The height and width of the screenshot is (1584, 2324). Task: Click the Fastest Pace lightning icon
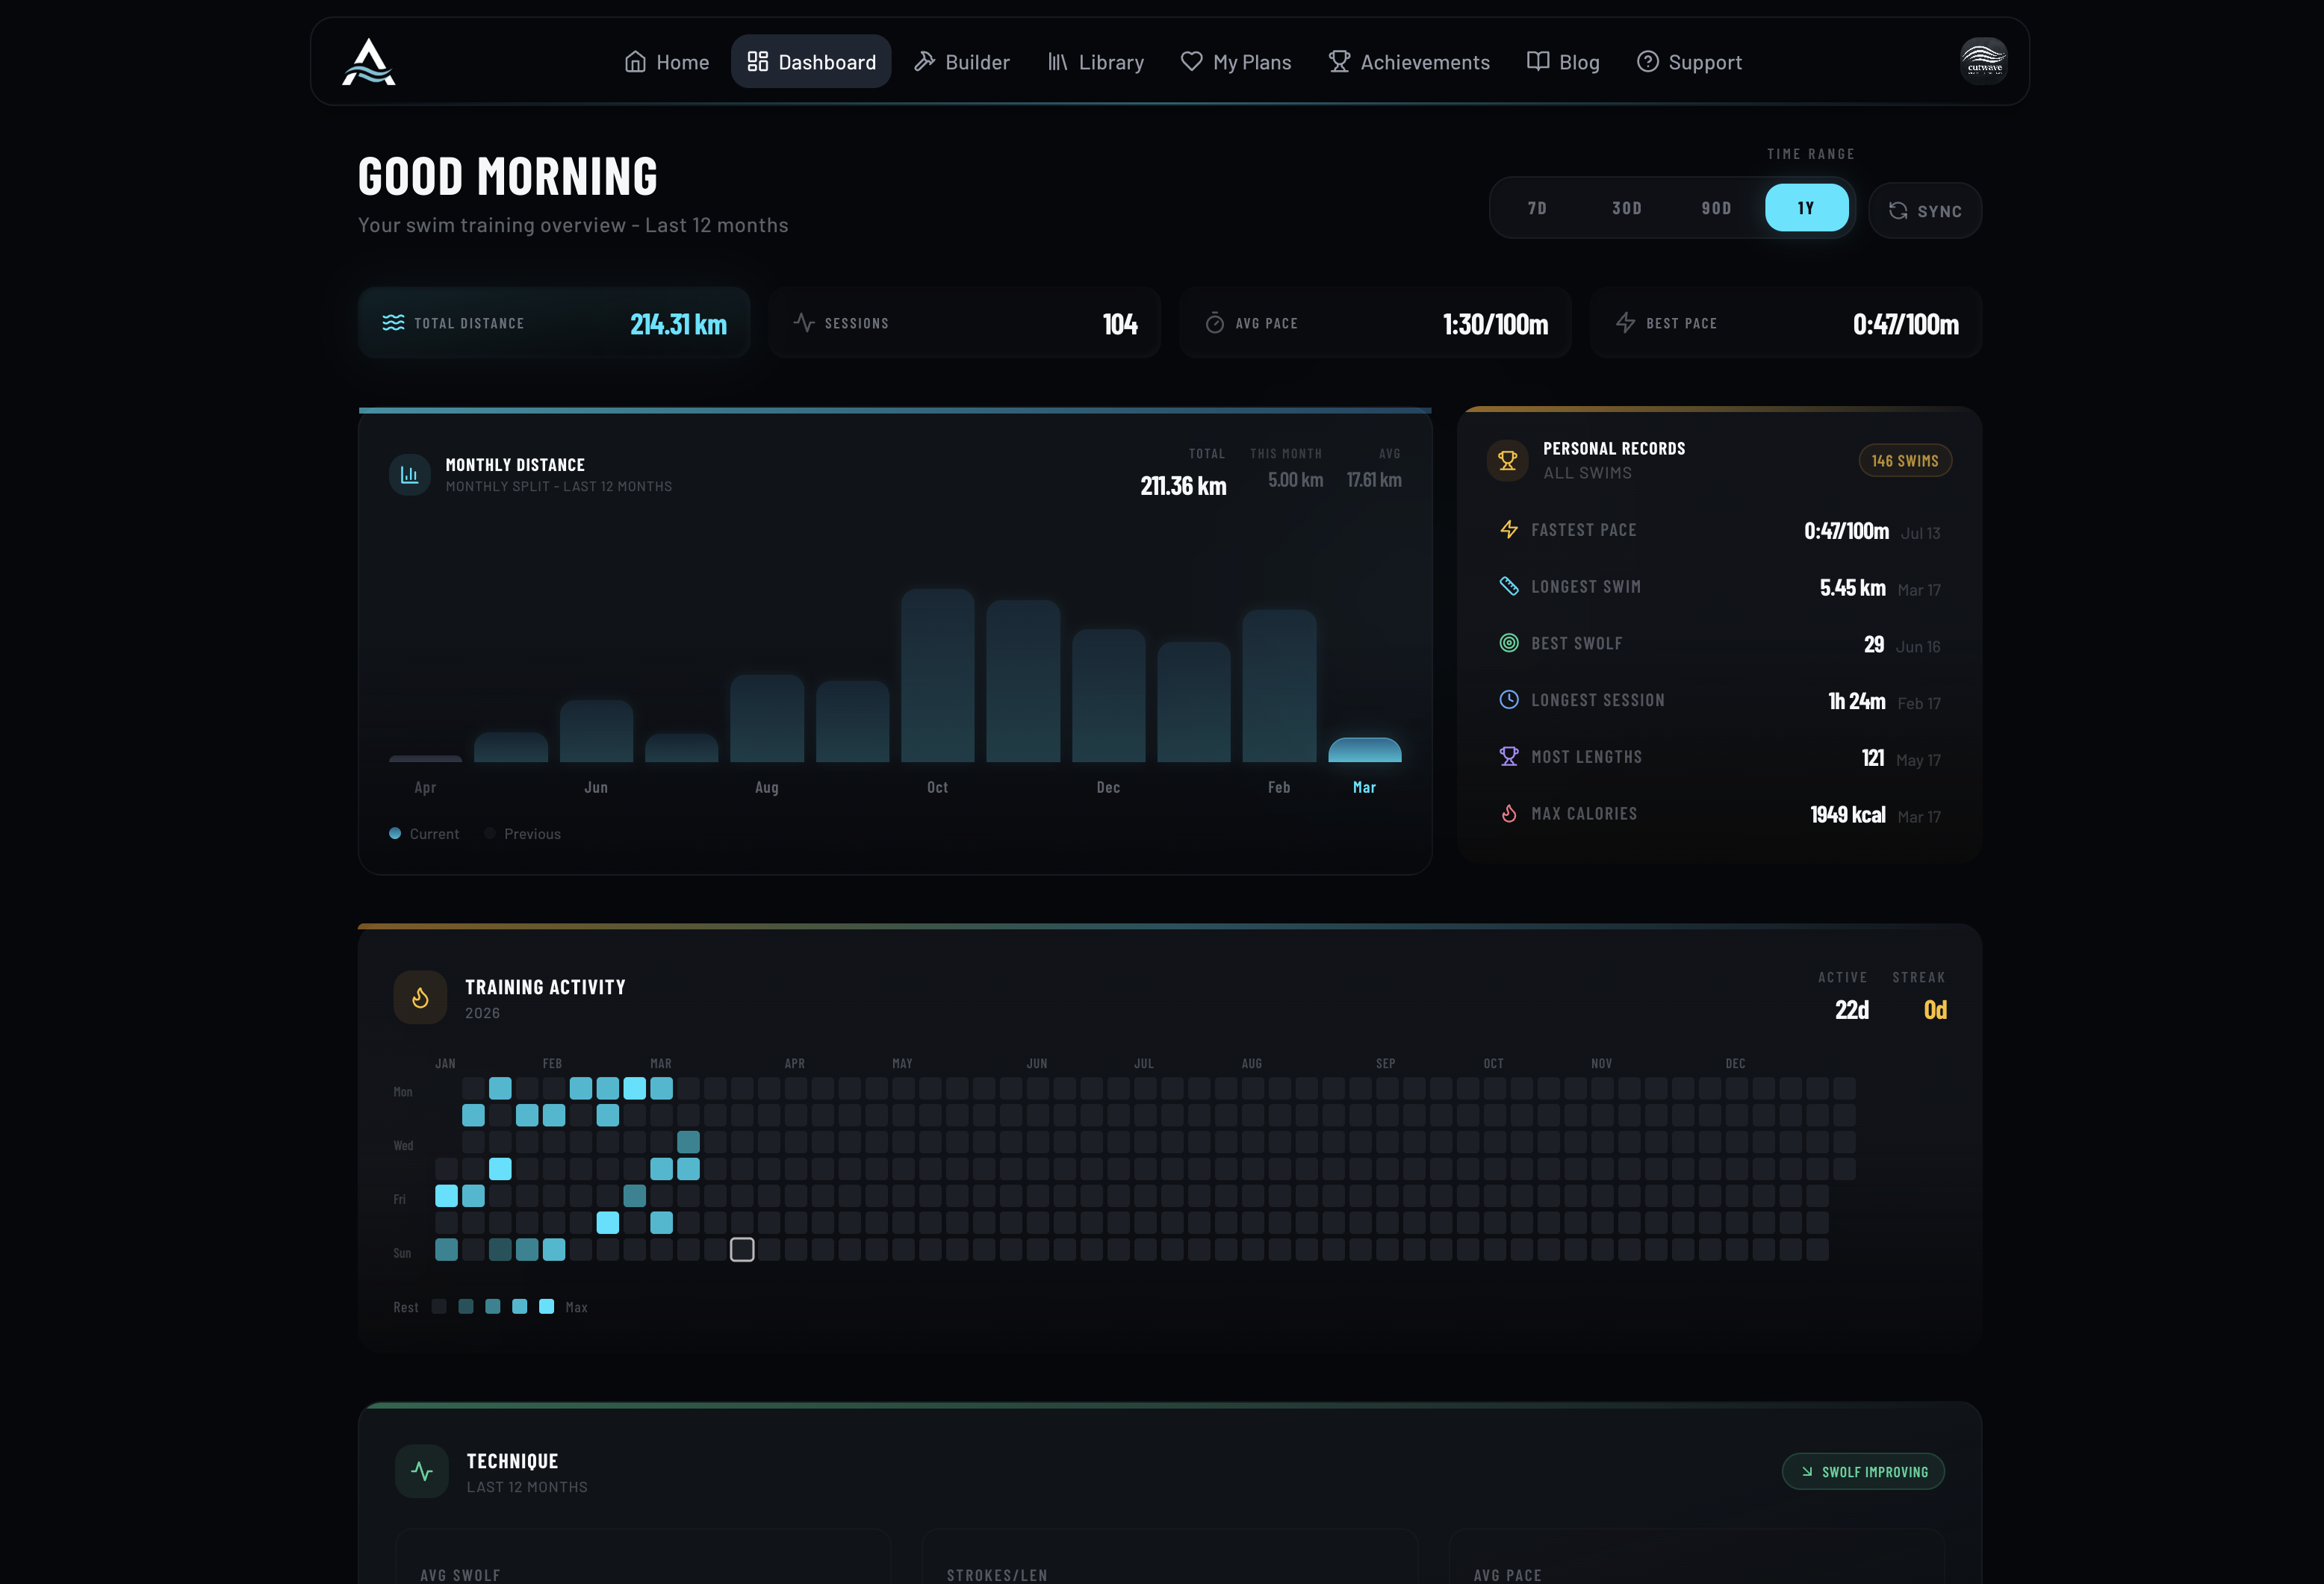(x=1509, y=530)
